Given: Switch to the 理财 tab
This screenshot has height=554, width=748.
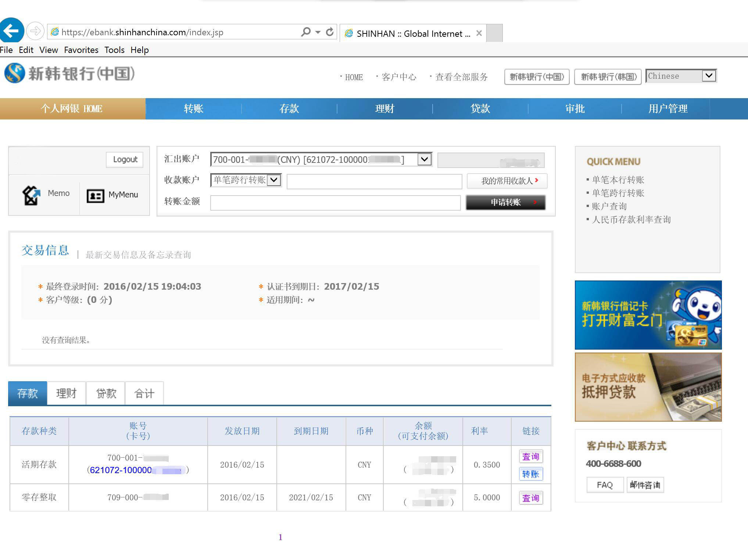Looking at the screenshot, I should pyautogui.click(x=66, y=394).
